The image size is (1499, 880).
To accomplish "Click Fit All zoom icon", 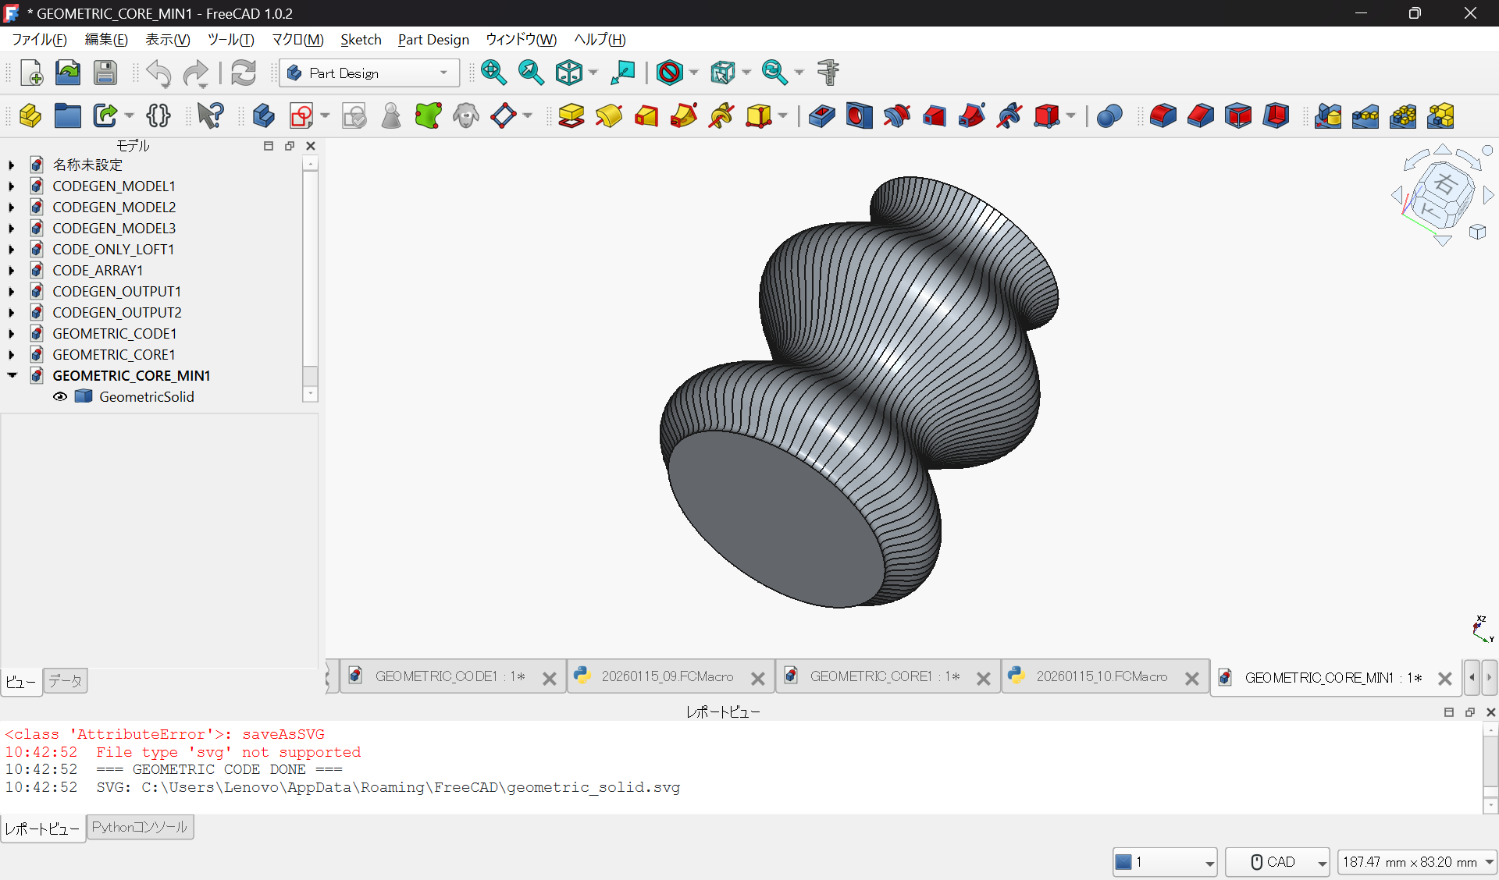I will [x=493, y=73].
